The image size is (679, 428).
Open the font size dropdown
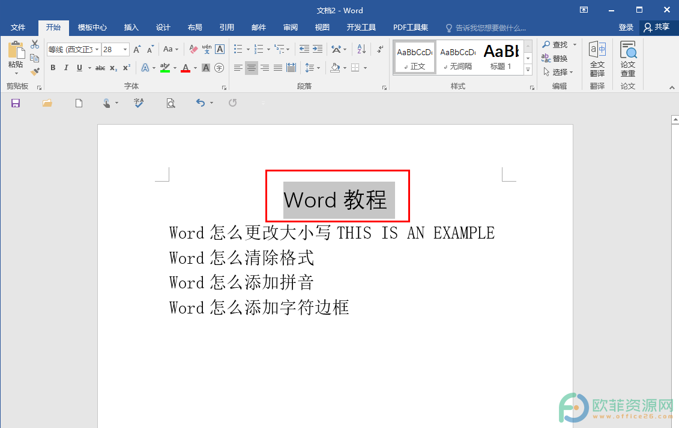click(x=125, y=50)
